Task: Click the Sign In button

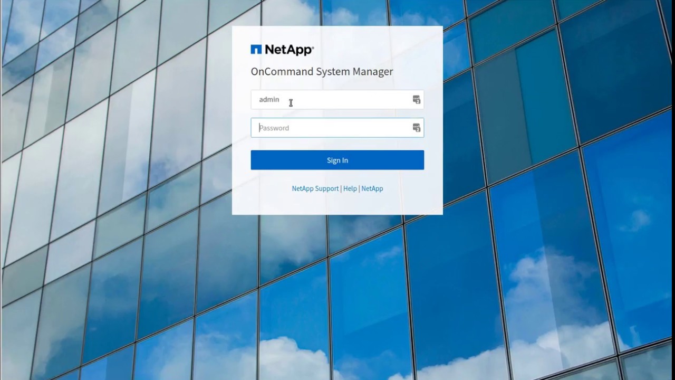Action: tap(337, 160)
